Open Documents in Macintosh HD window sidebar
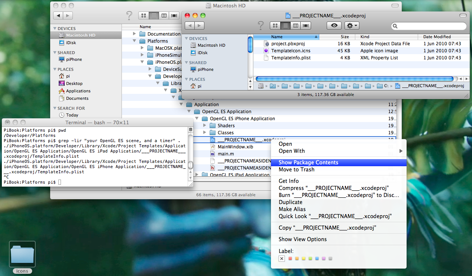The width and height of the screenshot is (472, 276). pyautogui.click(x=74, y=98)
